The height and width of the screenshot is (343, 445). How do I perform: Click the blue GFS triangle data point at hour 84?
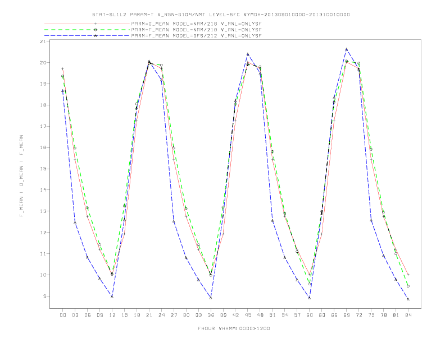coord(408,299)
